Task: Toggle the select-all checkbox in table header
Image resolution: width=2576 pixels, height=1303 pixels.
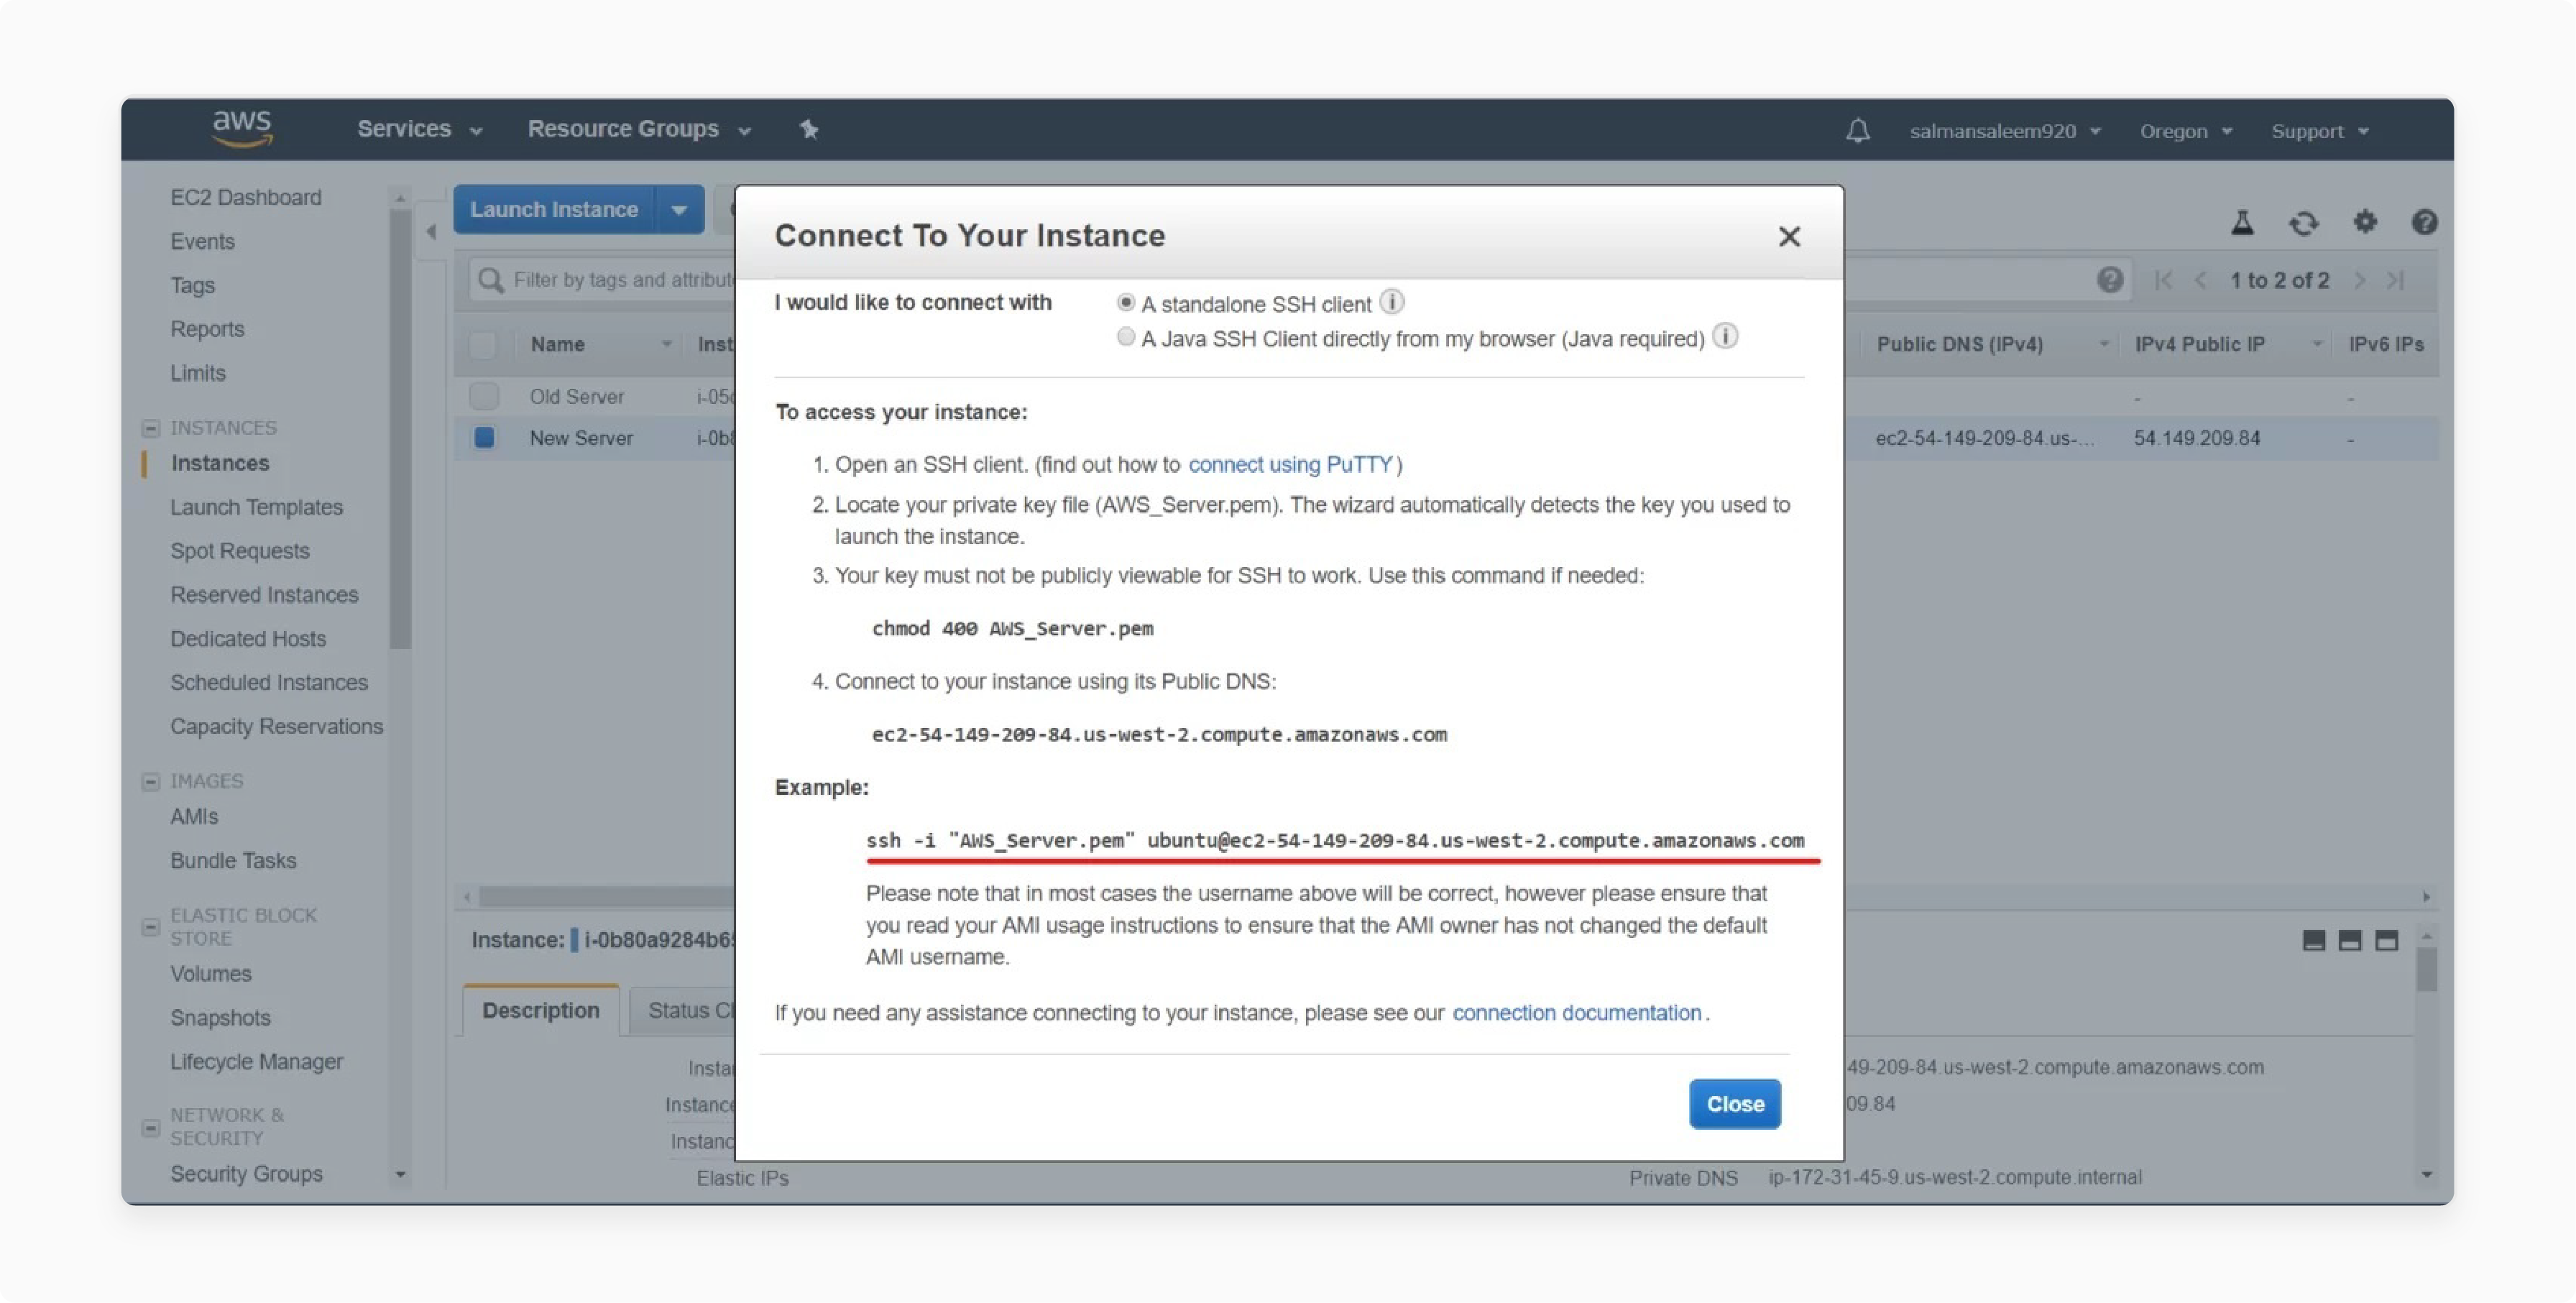Action: click(482, 345)
